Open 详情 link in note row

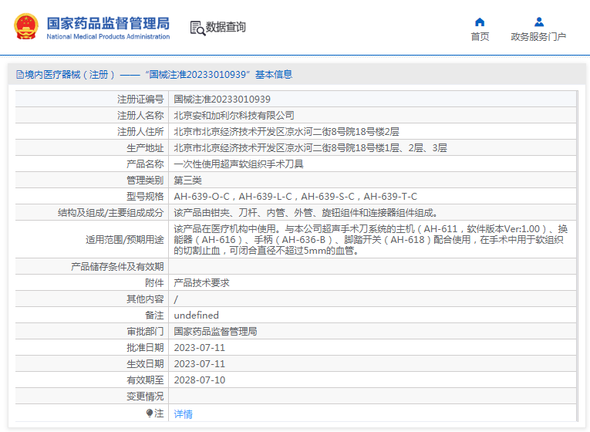(x=184, y=414)
